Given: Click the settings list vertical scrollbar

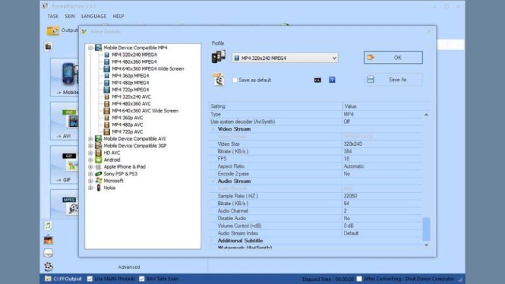Looking at the screenshot, I should (426, 228).
